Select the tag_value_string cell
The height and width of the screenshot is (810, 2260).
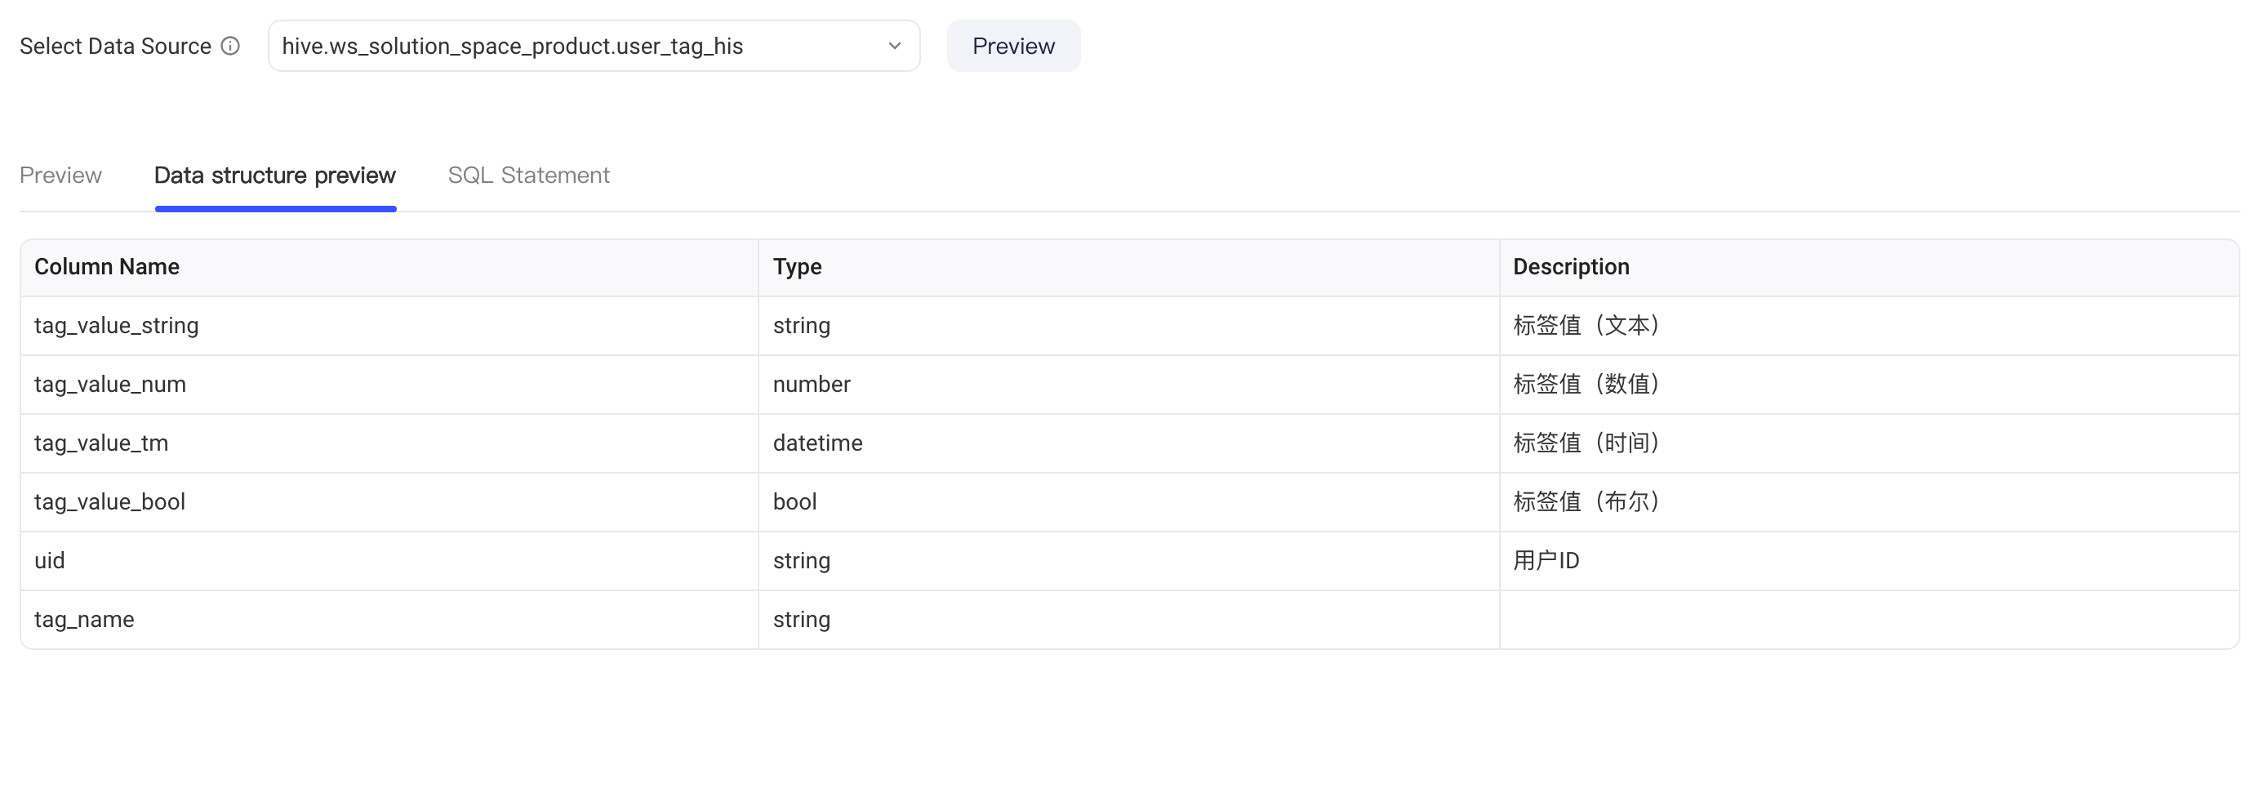point(389,326)
